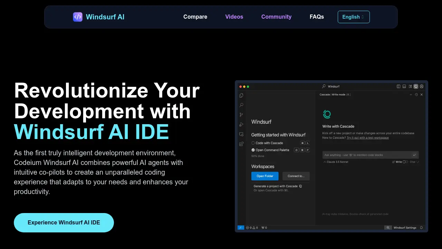442x249 pixels.
Task: Toggle primary sidebar layout icon in IDE title bar
Action: [x=398, y=86]
